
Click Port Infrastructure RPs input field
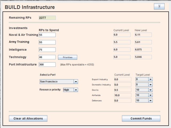point(47,65)
